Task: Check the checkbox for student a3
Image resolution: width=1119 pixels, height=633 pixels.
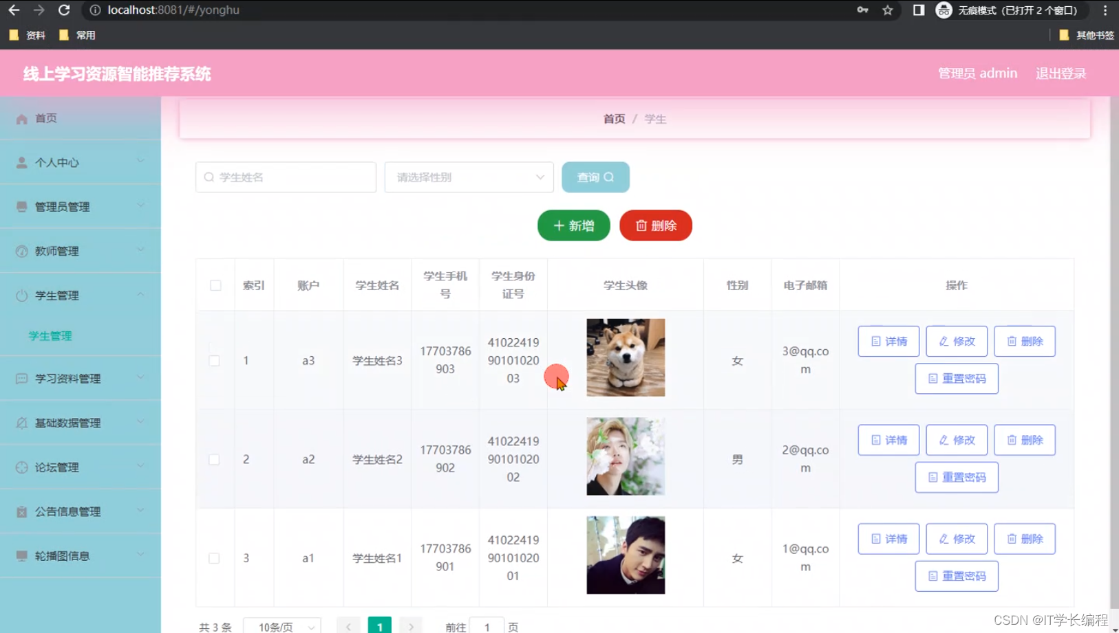Action: coord(215,360)
